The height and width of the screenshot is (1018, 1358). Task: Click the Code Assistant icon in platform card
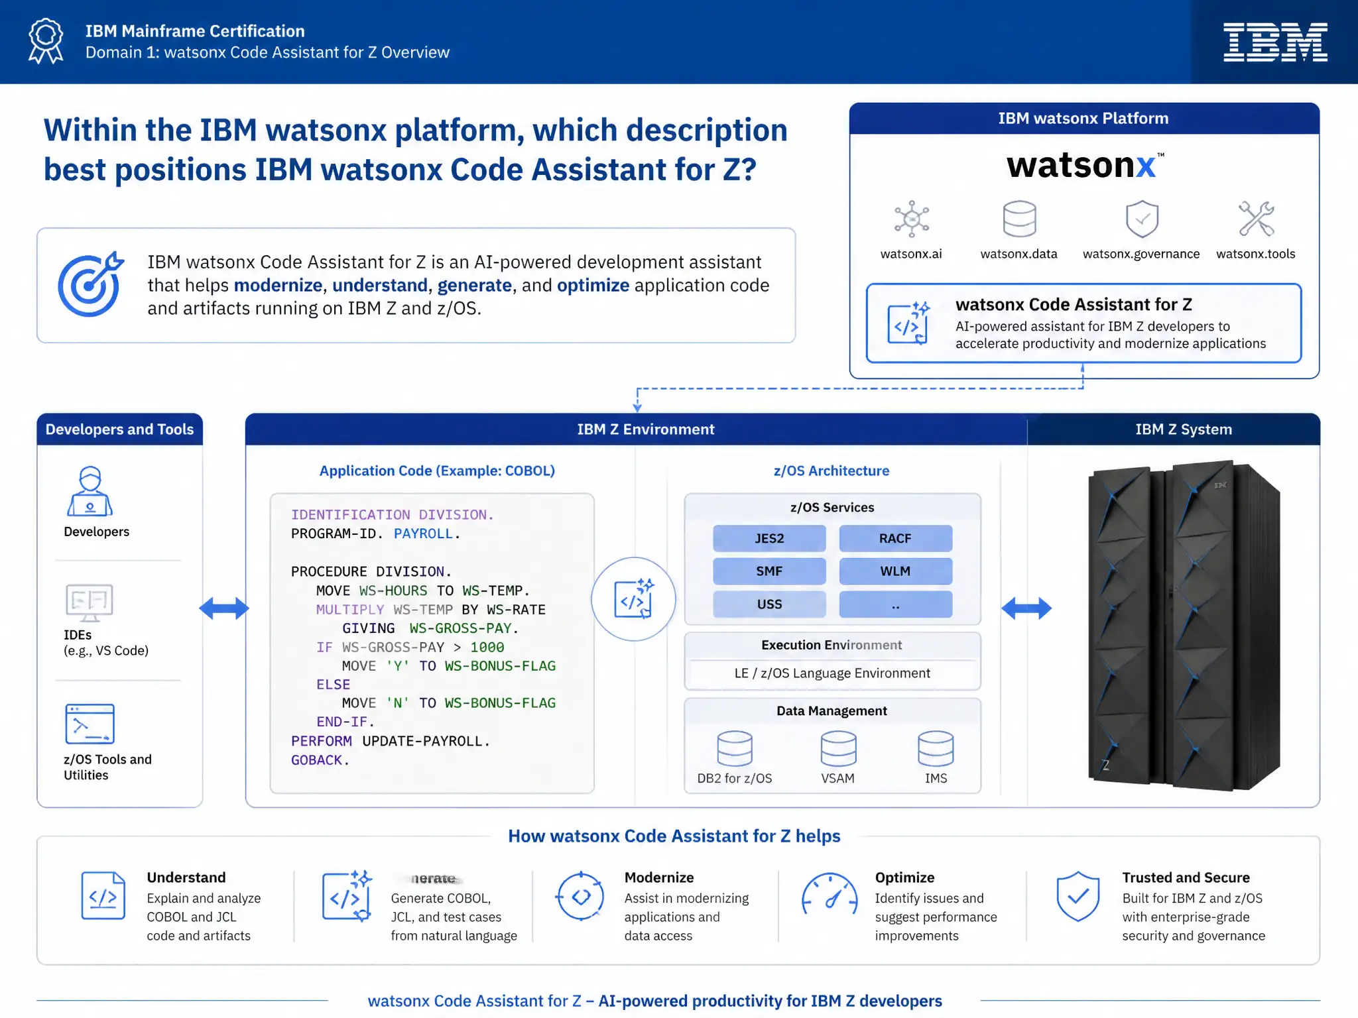tap(908, 323)
